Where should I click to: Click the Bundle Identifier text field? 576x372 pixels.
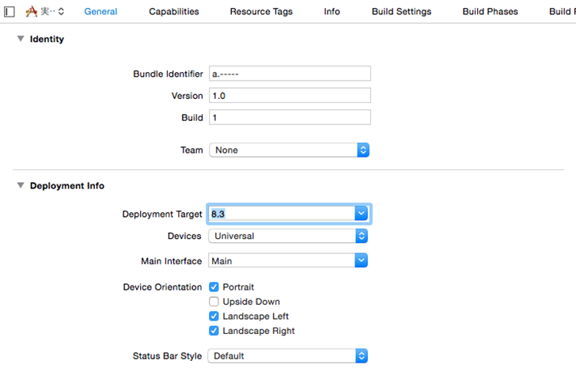coord(290,74)
